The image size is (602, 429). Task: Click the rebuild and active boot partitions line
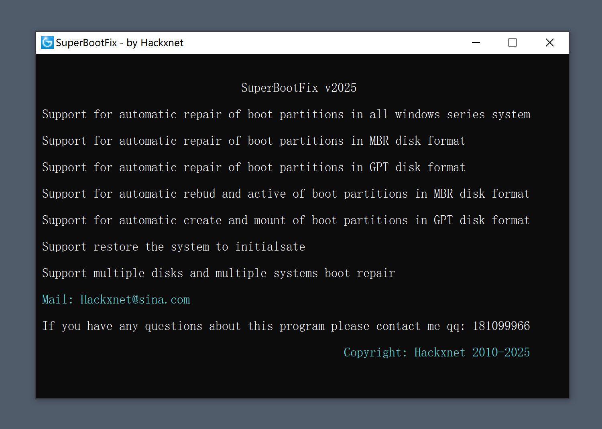click(x=285, y=194)
